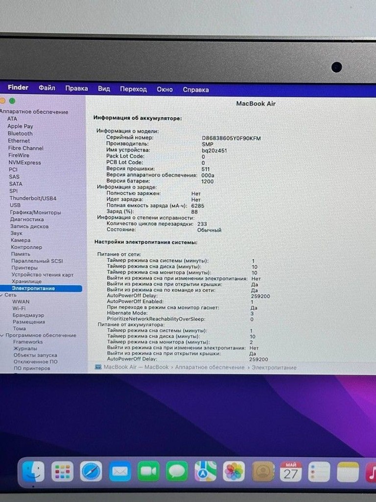Open the Переход menu
The width and height of the screenshot is (376, 502).
coord(133,89)
